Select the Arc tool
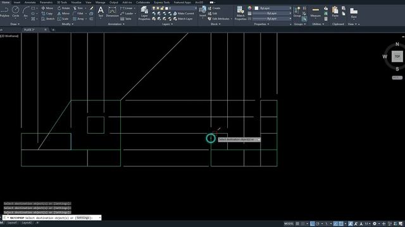Viewport: 405px width, 227px height. [26, 12]
